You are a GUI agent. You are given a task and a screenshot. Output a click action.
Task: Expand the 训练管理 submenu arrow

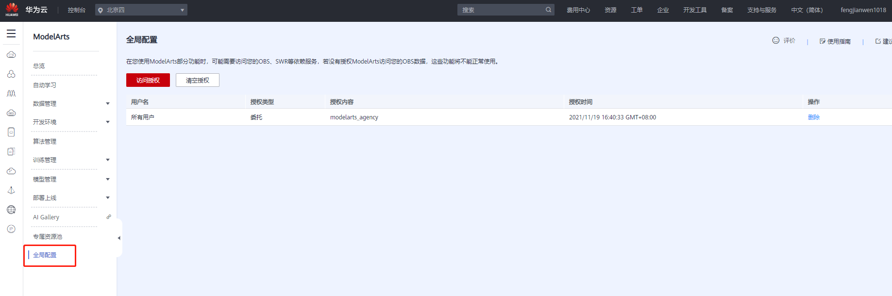(108, 160)
